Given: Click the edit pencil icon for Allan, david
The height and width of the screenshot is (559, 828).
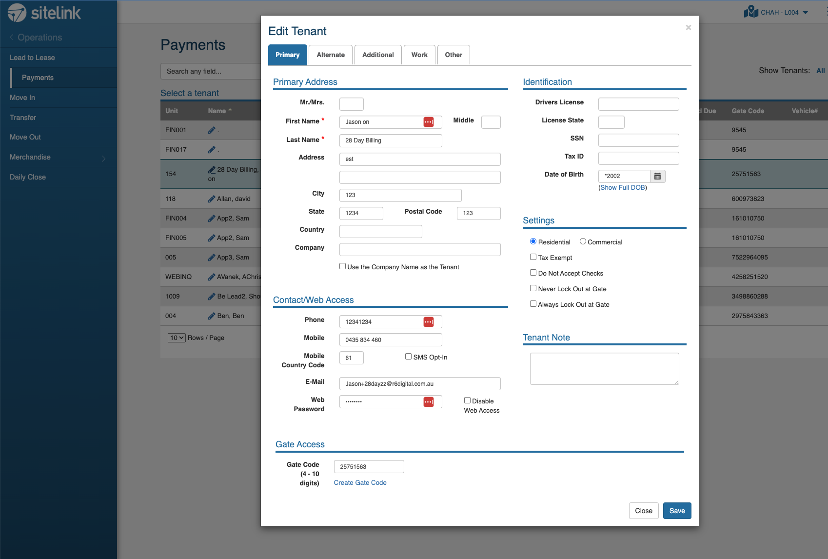Looking at the screenshot, I should 212,199.
